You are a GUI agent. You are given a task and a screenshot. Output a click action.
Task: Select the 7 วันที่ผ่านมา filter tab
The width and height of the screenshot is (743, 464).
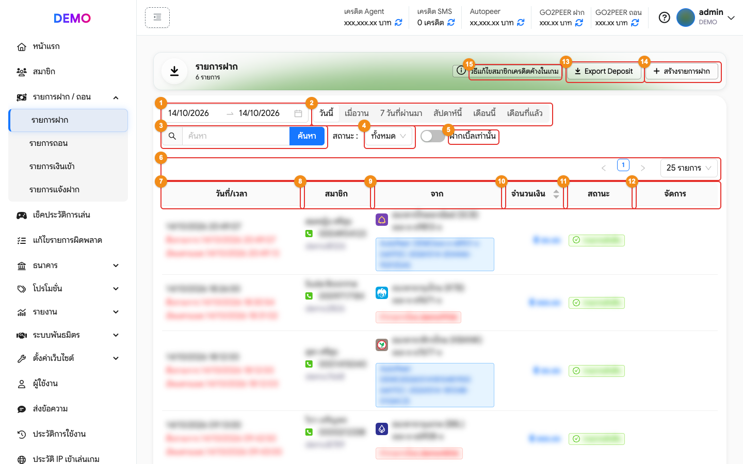pos(401,113)
